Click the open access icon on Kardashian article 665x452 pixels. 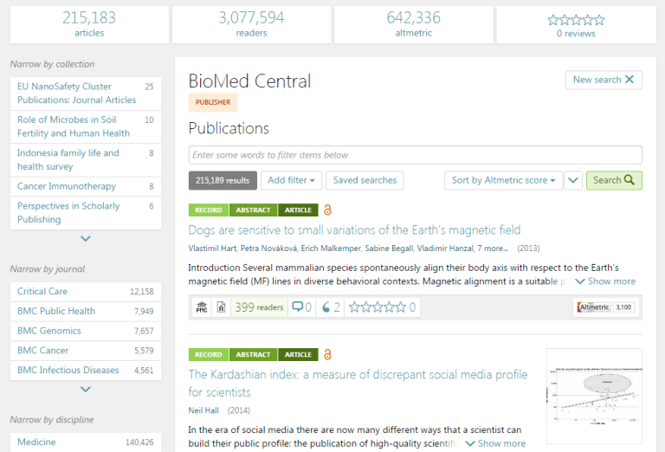327,354
